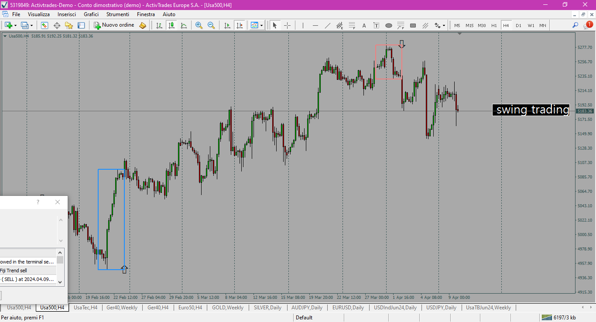Click the Nuovo ordine button

point(114,25)
